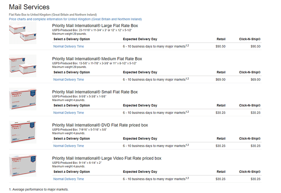Click Small Flat Rate Box maximum weight text
281x193 pixels.
pyautogui.click(x=69, y=100)
